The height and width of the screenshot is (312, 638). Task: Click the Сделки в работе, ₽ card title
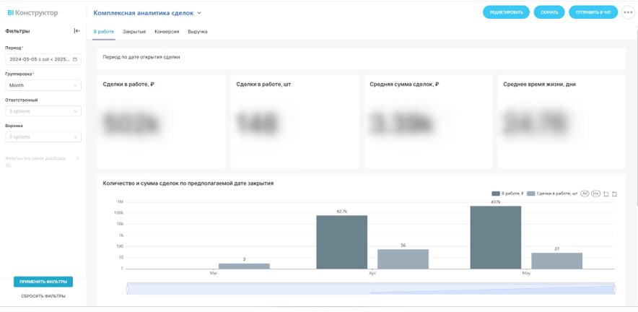tap(128, 84)
